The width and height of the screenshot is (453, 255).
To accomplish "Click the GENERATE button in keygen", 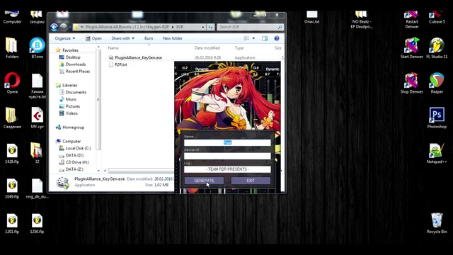I will tap(204, 181).
